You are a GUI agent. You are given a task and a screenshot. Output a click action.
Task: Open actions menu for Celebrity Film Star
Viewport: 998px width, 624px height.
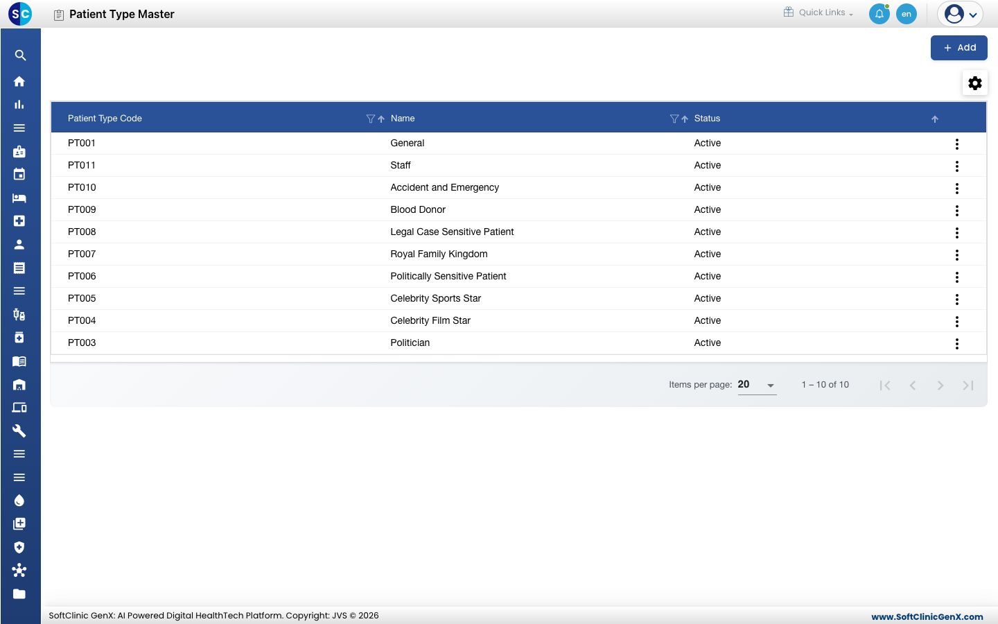pos(957,322)
